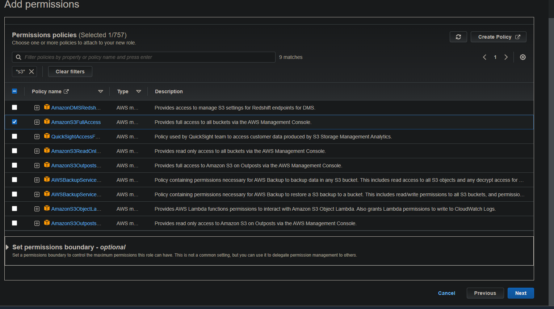Click the Description column header

169,91
